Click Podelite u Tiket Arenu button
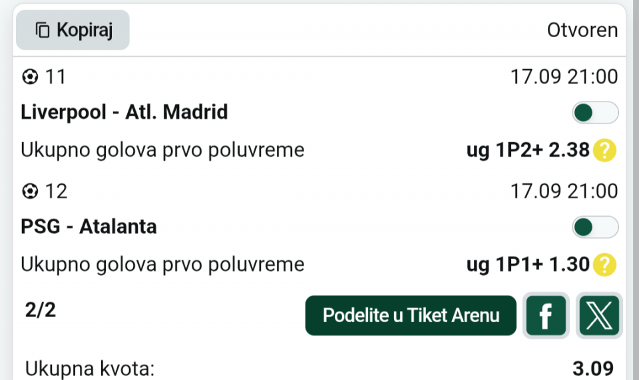The height and width of the screenshot is (380, 639). point(411,316)
